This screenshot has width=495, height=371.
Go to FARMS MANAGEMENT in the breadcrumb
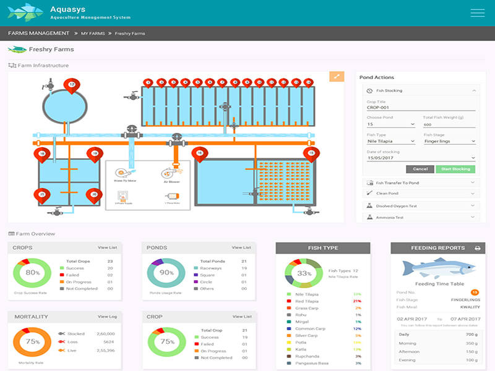pyautogui.click(x=38, y=33)
